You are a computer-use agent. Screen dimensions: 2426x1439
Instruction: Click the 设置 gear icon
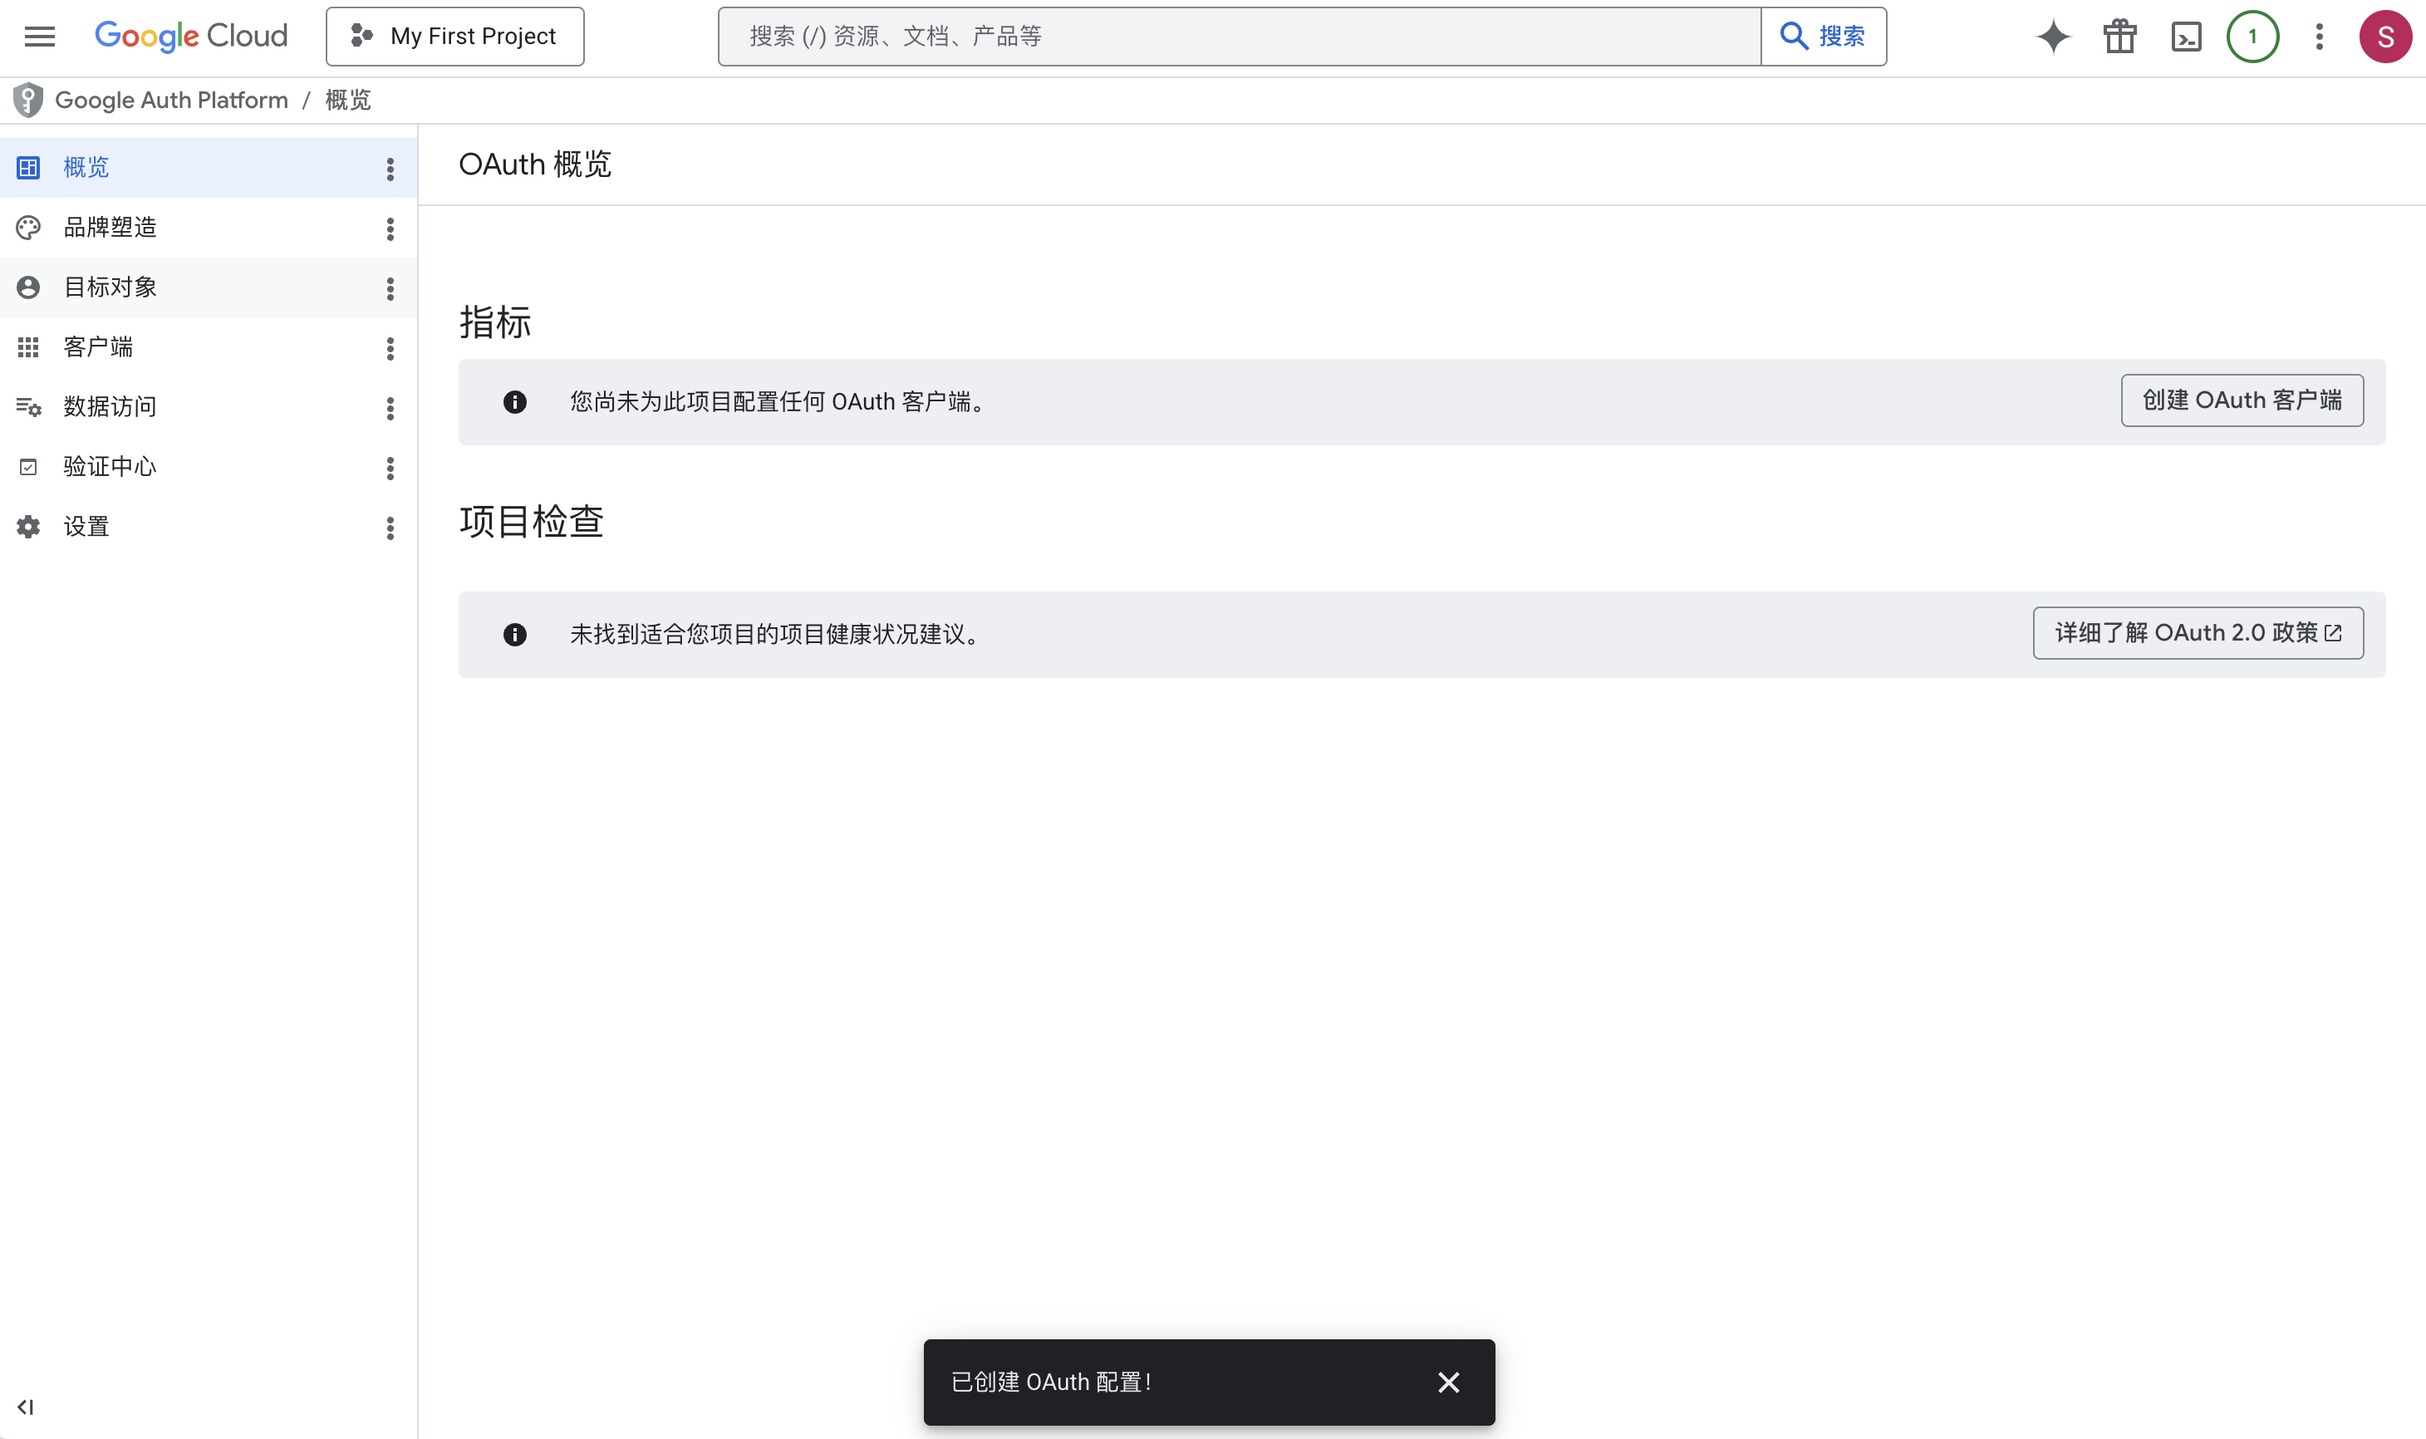pos(28,527)
